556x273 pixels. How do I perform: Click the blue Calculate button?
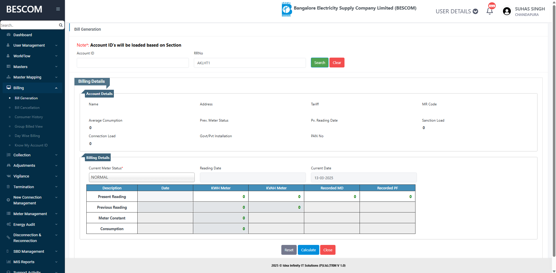coord(308,250)
